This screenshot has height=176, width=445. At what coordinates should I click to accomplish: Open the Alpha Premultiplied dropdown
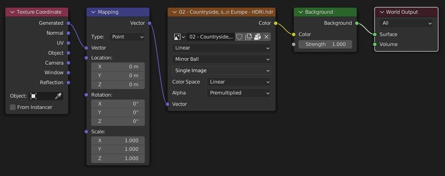click(x=239, y=93)
